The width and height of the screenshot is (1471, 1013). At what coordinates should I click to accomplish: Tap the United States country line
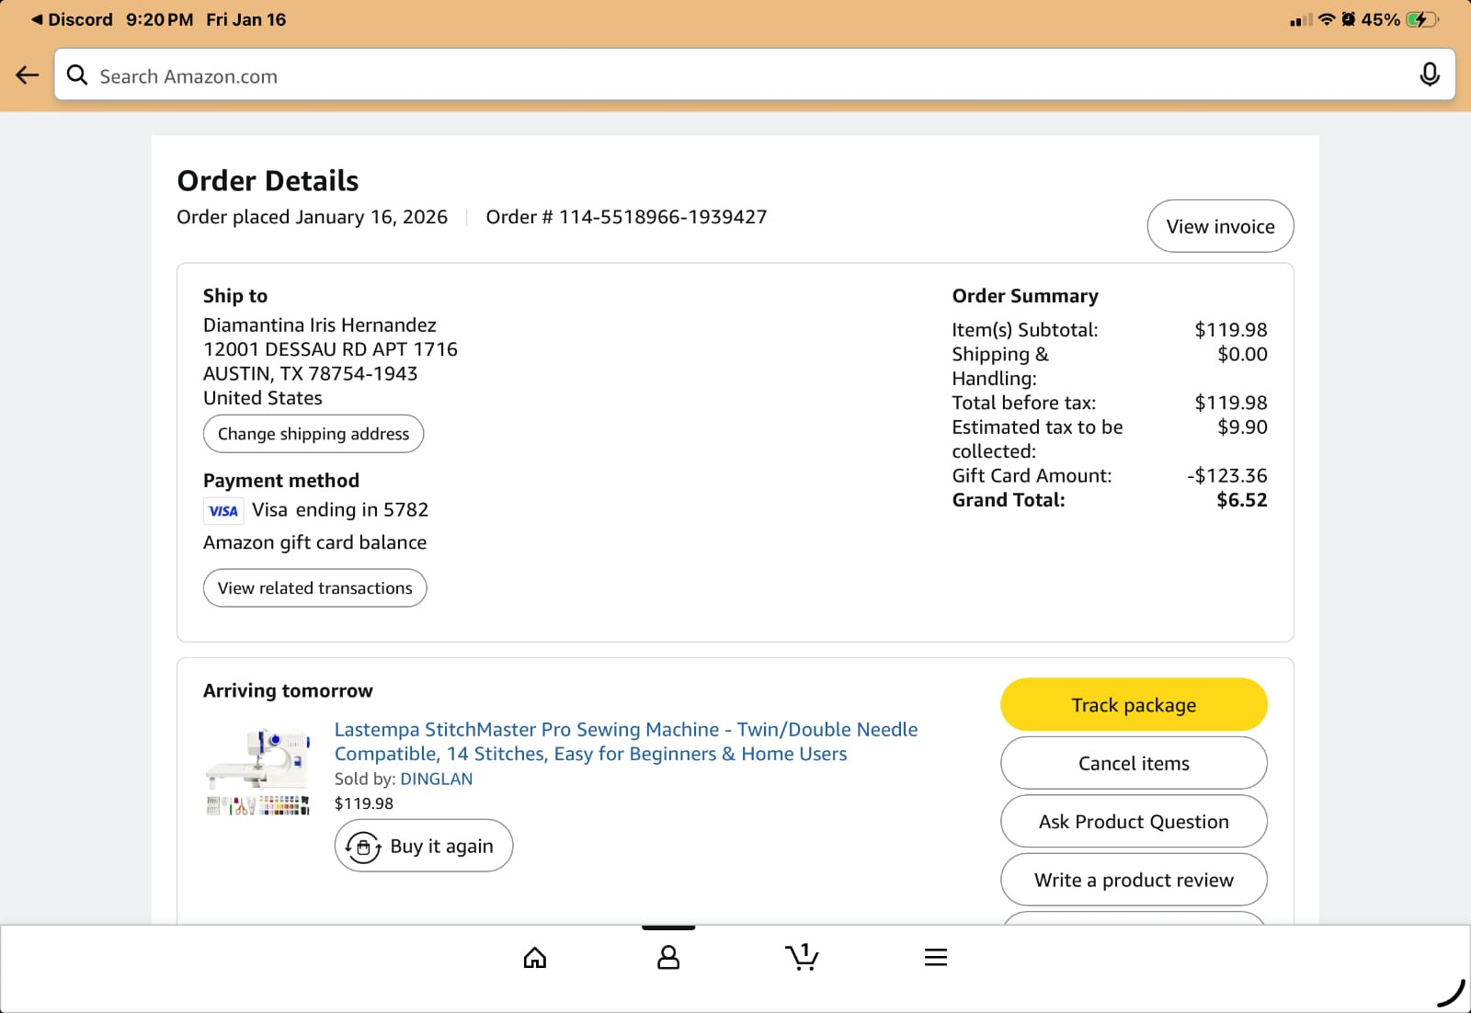263,398
